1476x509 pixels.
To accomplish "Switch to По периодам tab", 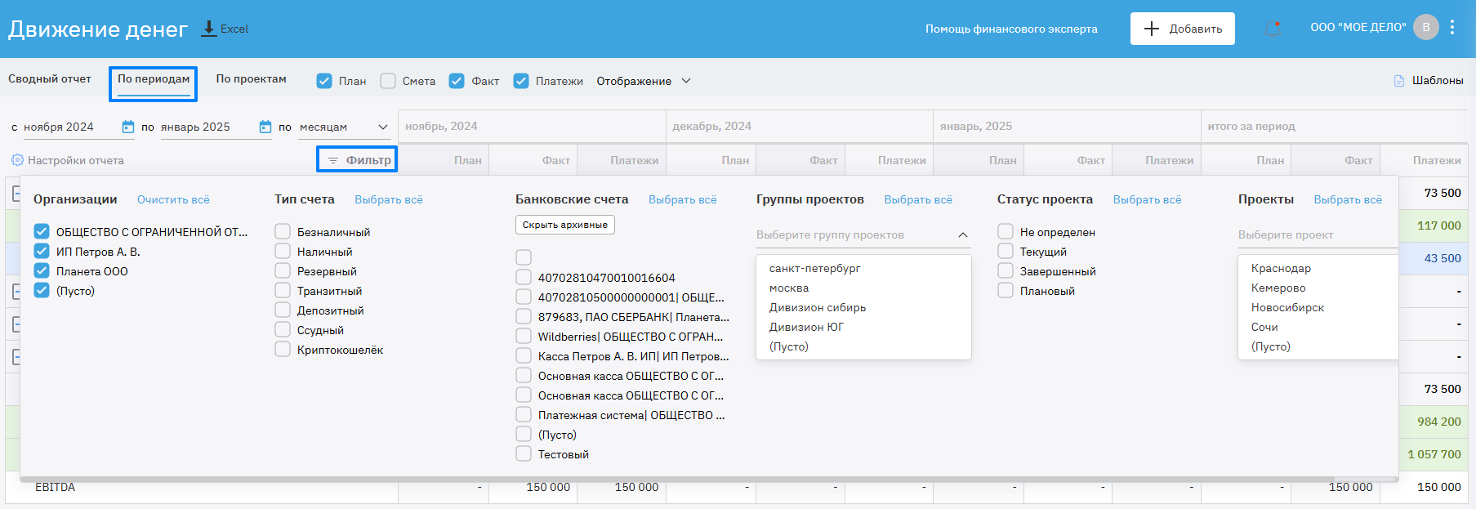I will 154,79.
